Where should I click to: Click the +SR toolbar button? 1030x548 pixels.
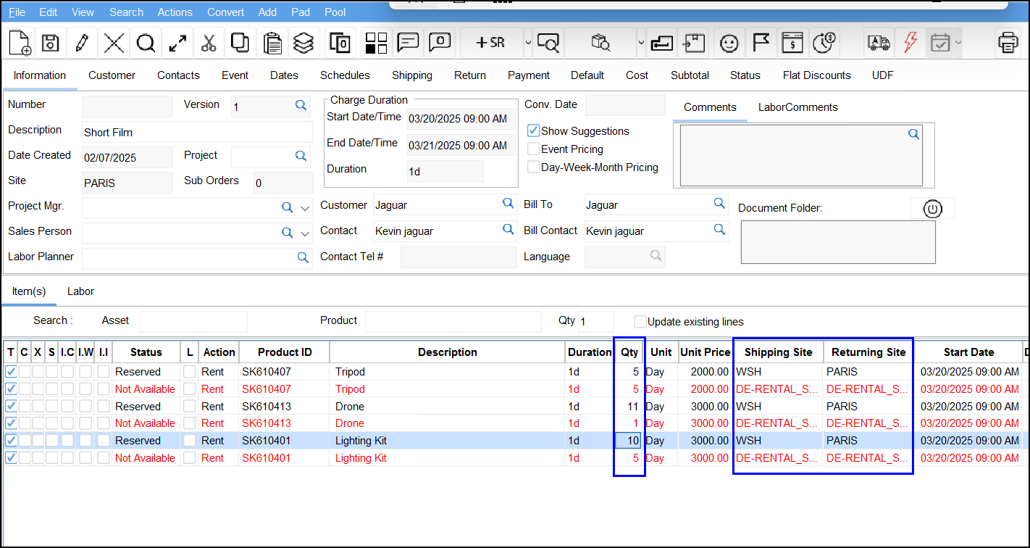(x=490, y=43)
